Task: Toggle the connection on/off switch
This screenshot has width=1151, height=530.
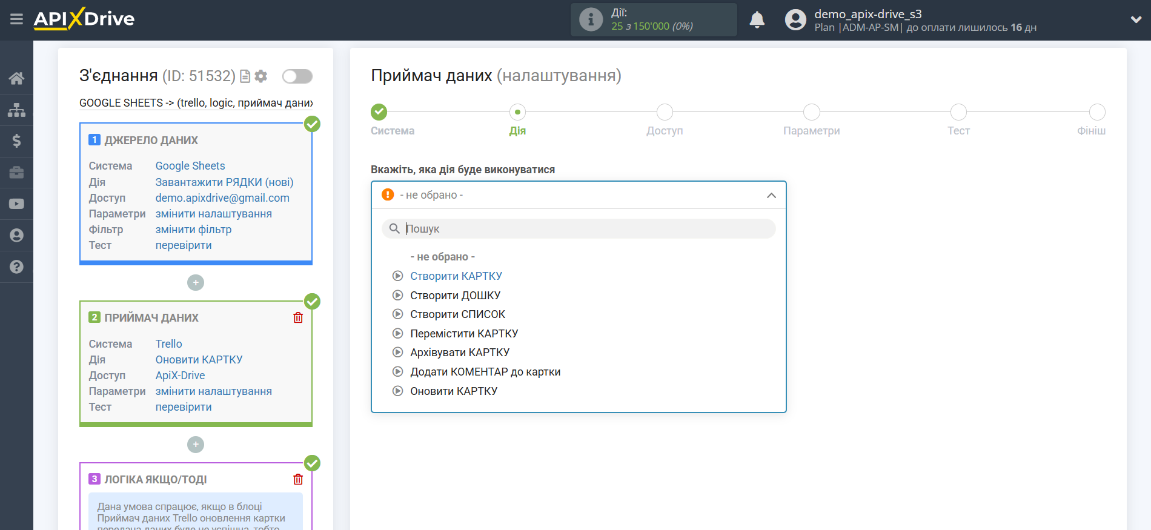Action: [297, 76]
